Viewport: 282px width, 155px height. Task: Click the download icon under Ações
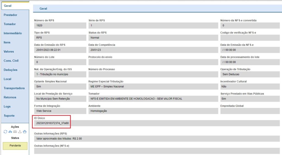pyautogui.click(x=20, y=132)
